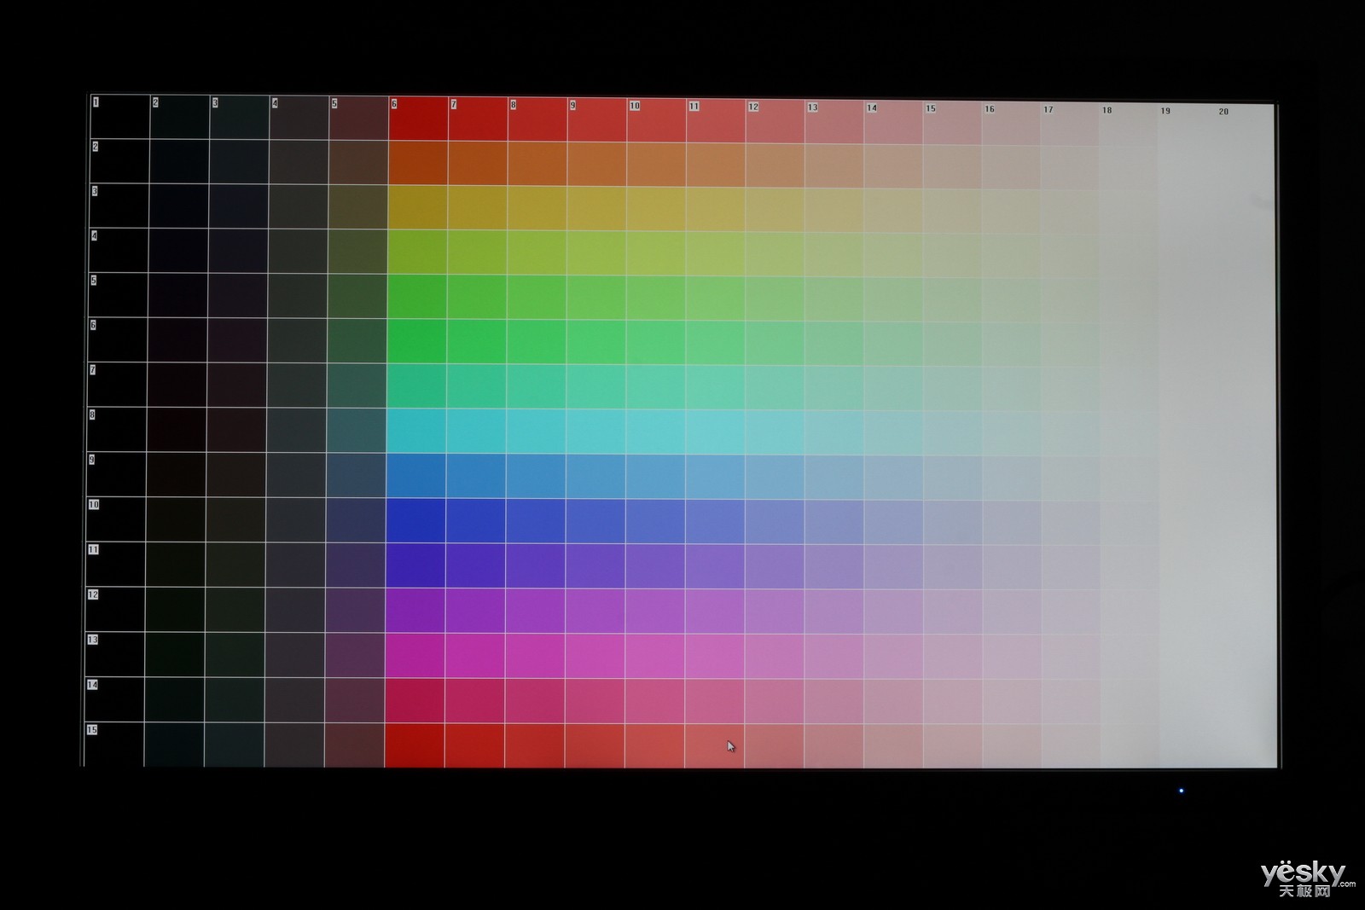The image size is (1365, 910).
Task: Click the washed-out yellow swatch in row 3, column 14
Action: point(893,210)
